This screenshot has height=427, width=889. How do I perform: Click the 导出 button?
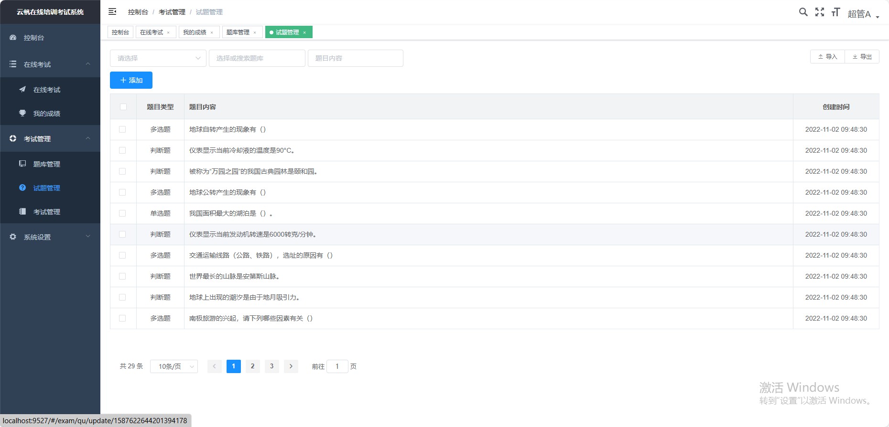862,56
